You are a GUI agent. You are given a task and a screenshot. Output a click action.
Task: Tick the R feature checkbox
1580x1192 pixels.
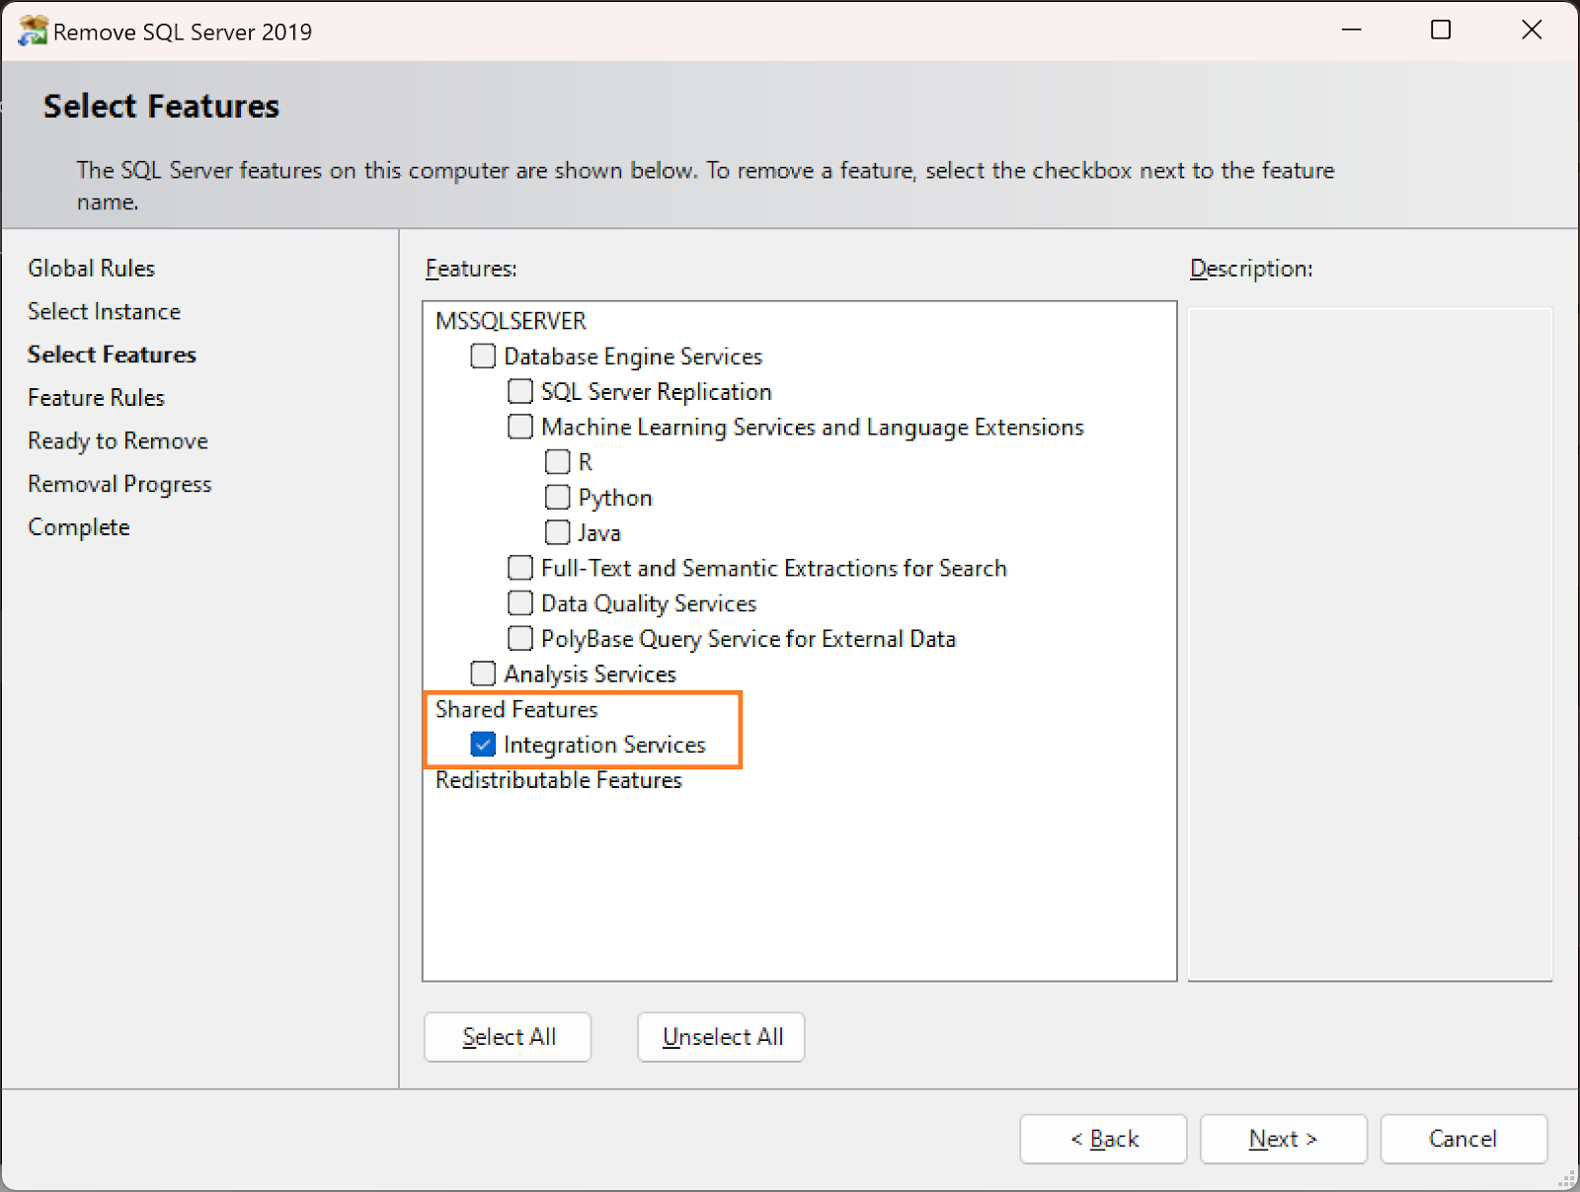coord(558,461)
